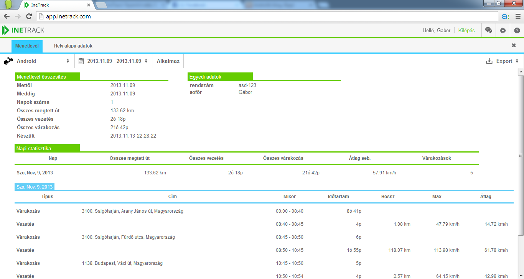The height and width of the screenshot is (279, 524).
Task: Click the Android profile icon in title bar
Action: point(9,4)
